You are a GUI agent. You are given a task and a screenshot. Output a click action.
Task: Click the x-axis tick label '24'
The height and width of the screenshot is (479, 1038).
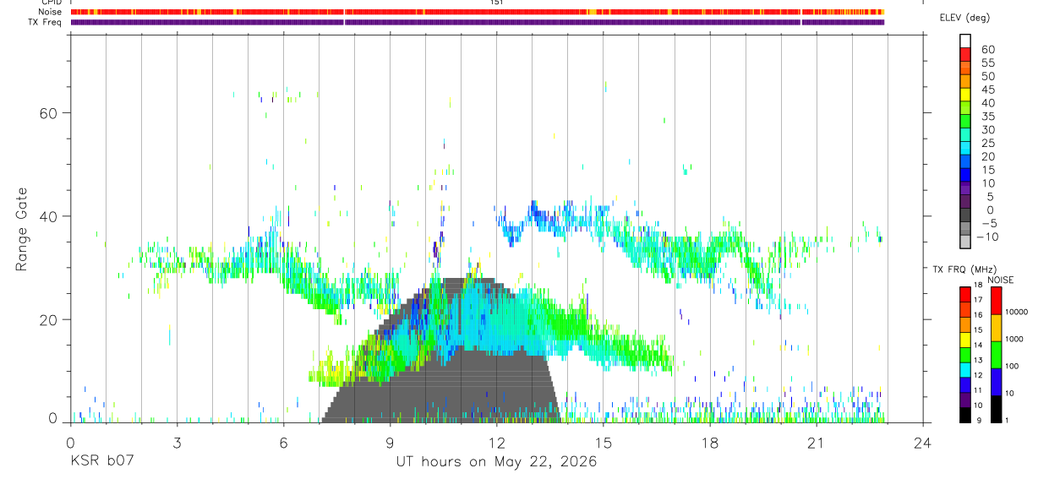pyautogui.click(x=922, y=444)
